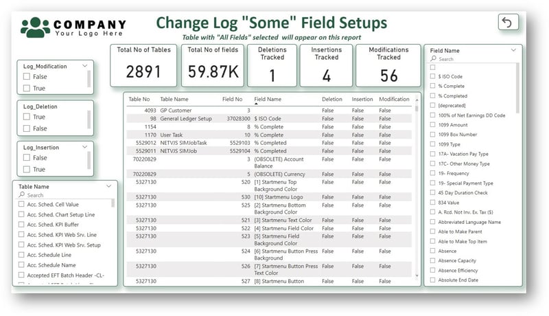Click the Table Name list scrollbar
The image size is (549, 316).
pyautogui.click(x=113, y=203)
